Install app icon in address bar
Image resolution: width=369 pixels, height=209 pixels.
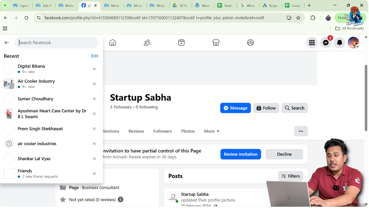click(x=289, y=18)
